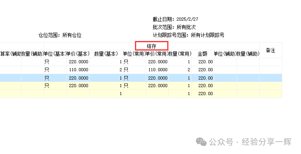Click the 数量(基本) column header
The image size is (301, 154).
pyautogui.click(x=106, y=54)
